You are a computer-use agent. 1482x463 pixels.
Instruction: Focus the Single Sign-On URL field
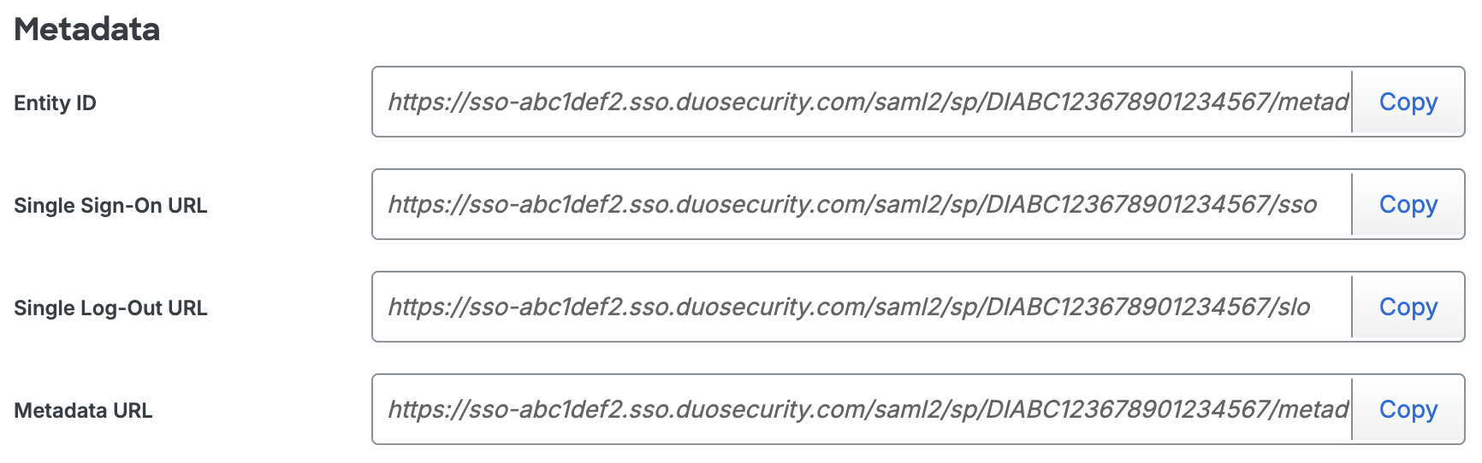pos(861,205)
